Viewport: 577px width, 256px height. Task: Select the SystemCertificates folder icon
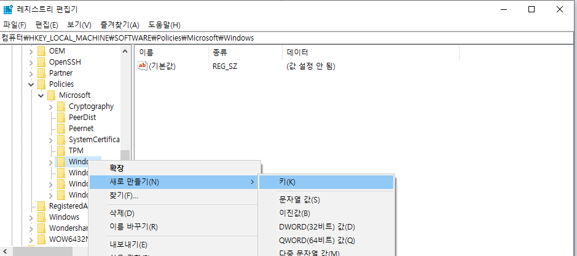pyautogui.click(x=61, y=140)
